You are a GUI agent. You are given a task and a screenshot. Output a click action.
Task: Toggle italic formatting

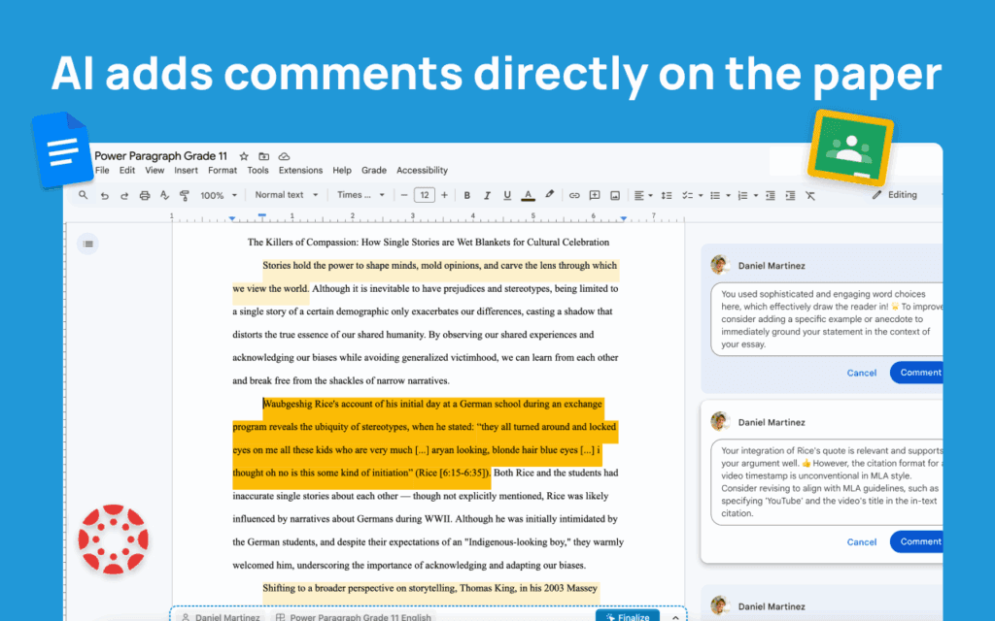click(487, 195)
